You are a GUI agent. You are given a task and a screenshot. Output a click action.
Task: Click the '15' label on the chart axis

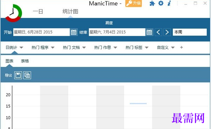tap(8, 106)
